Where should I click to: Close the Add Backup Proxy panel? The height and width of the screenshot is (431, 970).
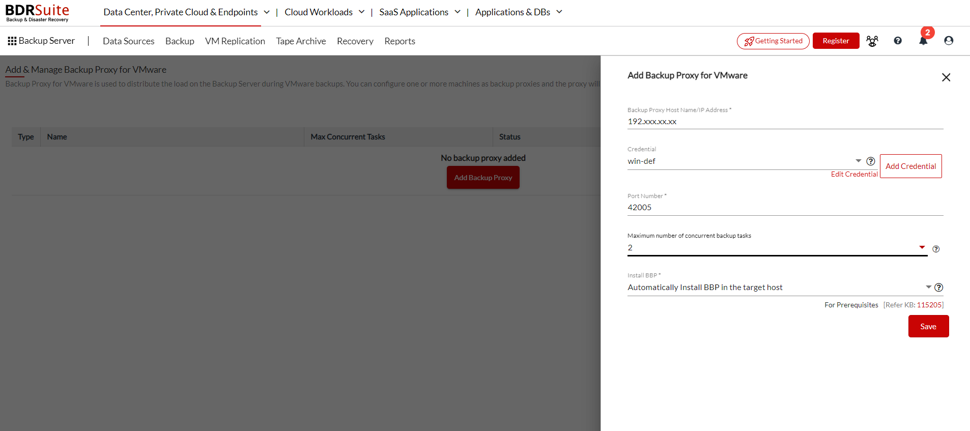coord(946,77)
